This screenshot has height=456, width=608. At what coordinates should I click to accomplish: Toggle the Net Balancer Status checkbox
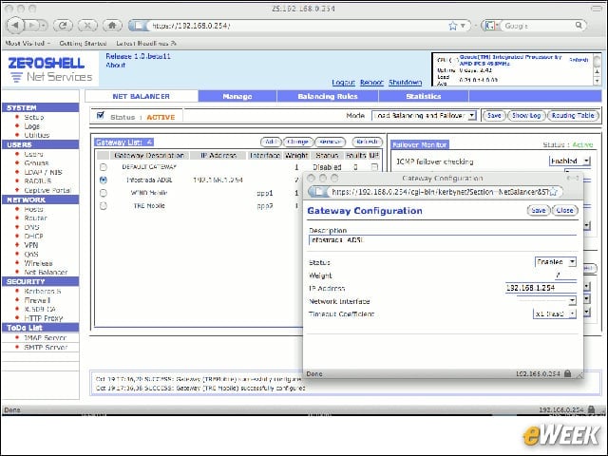coord(101,115)
